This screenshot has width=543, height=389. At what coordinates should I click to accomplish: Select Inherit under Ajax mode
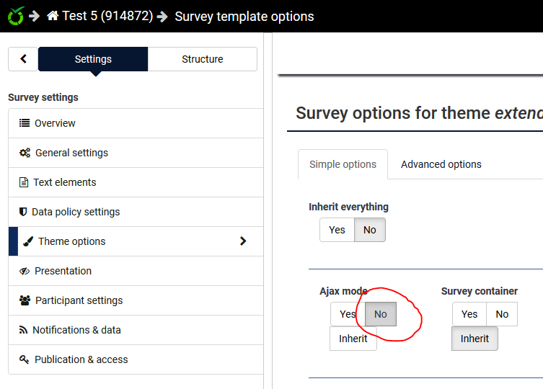pyautogui.click(x=353, y=339)
